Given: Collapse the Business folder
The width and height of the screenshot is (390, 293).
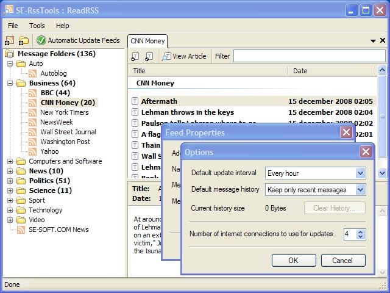Looking at the screenshot, I should pyautogui.click(x=10, y=83).
